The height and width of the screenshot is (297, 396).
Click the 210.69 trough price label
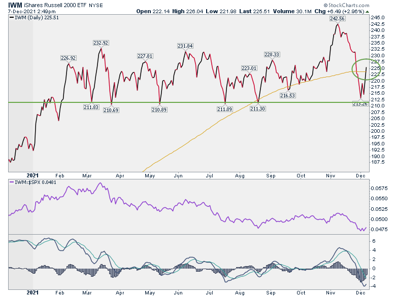click(x=111, y=110)
